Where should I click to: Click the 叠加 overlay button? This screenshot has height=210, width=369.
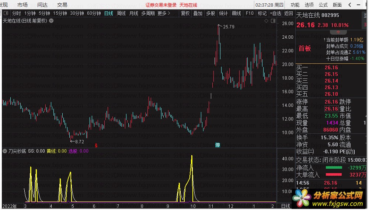pyautogui.click(x=198, y=13)
